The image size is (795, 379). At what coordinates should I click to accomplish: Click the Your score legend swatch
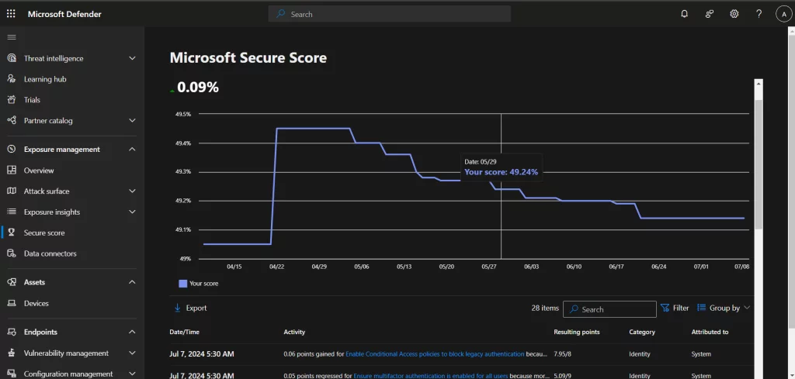click(x=183, y=284)
